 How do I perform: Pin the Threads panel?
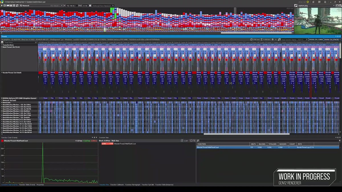tap(338, 36)
